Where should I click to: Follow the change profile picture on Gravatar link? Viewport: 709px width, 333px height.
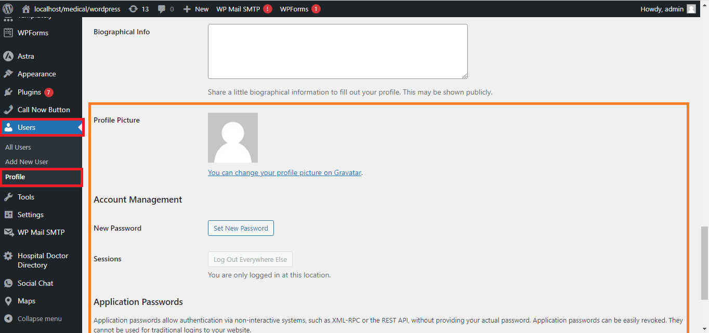point(284,172)
